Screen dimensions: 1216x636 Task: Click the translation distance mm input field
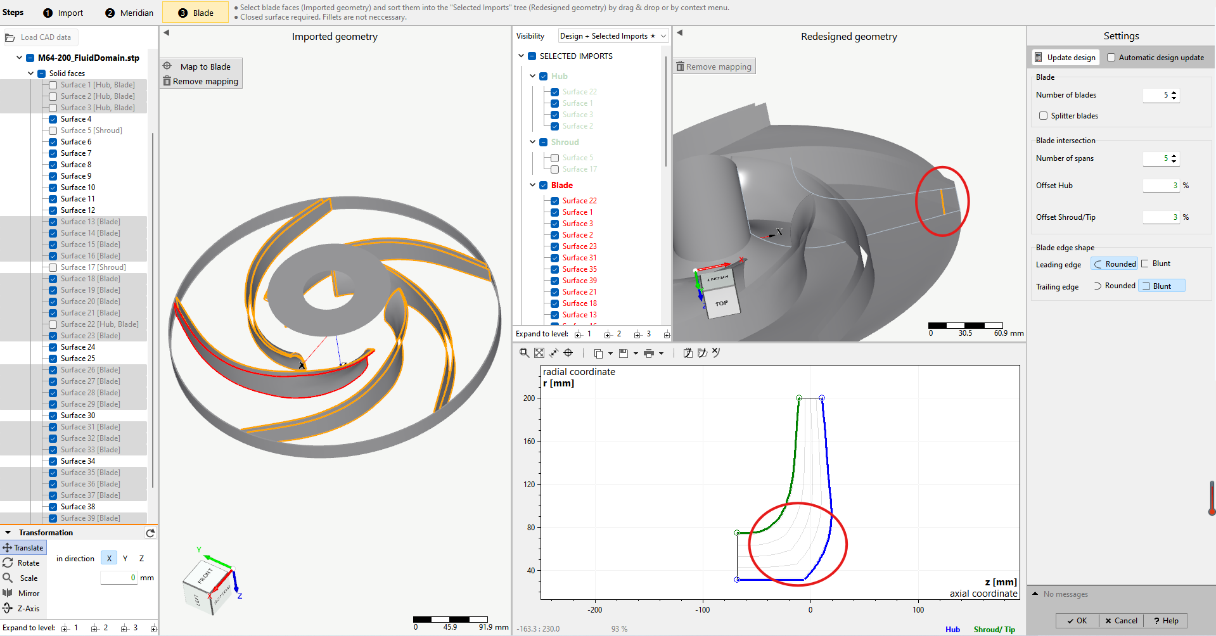point(119,578)
